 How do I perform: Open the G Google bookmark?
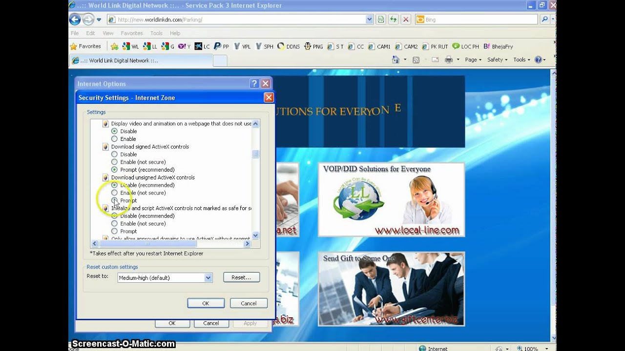coord(167,47)
